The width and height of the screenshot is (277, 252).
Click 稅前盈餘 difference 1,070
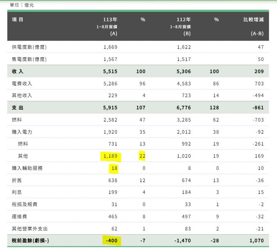pos(256,241)
